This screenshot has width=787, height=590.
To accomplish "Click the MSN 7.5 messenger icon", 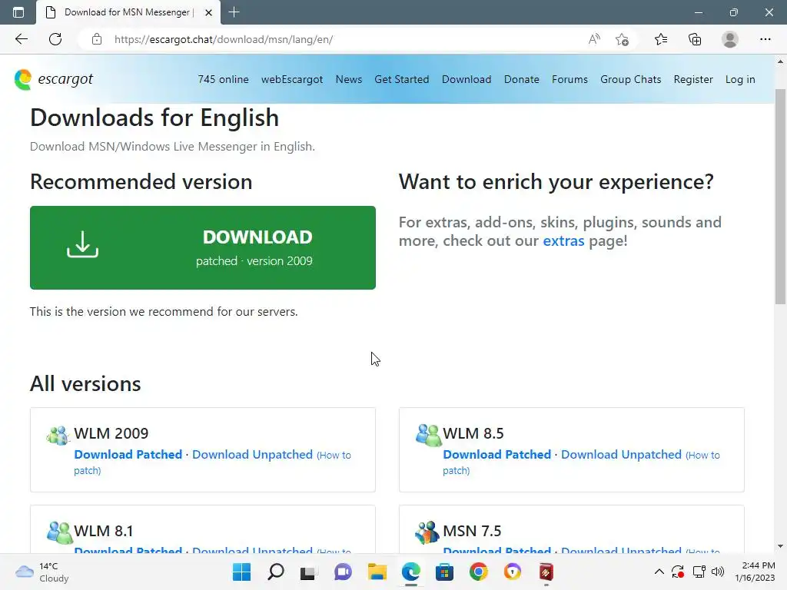I will click(427, 532).
